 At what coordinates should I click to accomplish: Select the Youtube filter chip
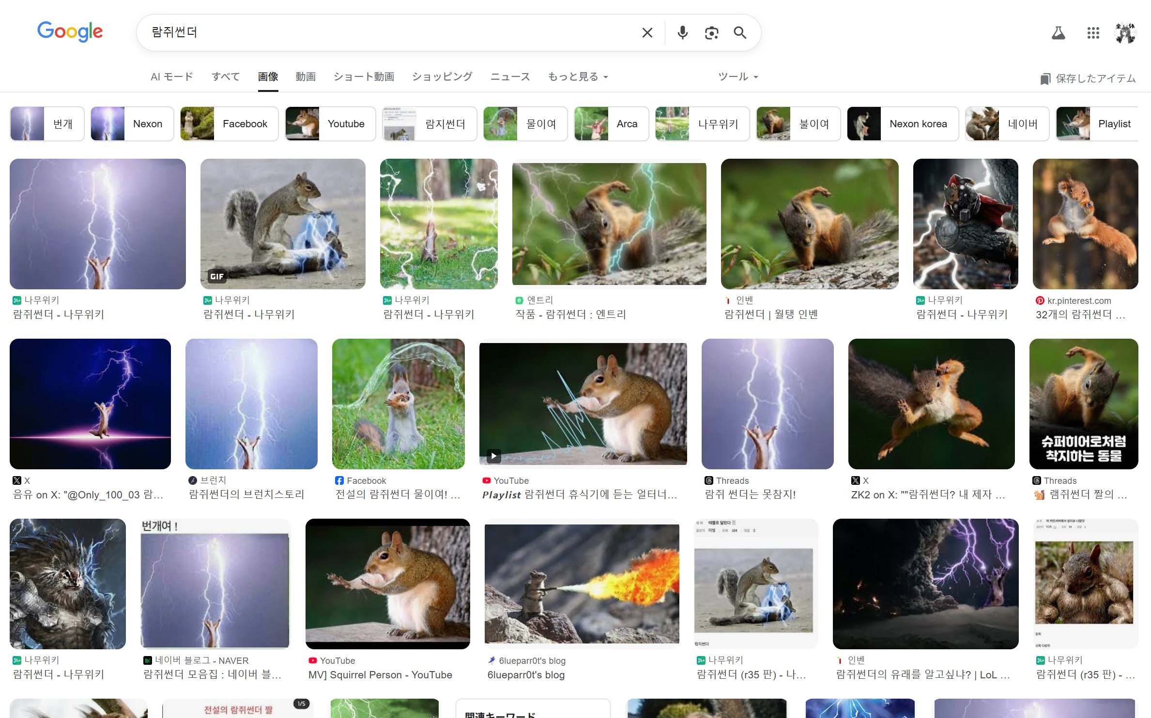pos(330,124)
